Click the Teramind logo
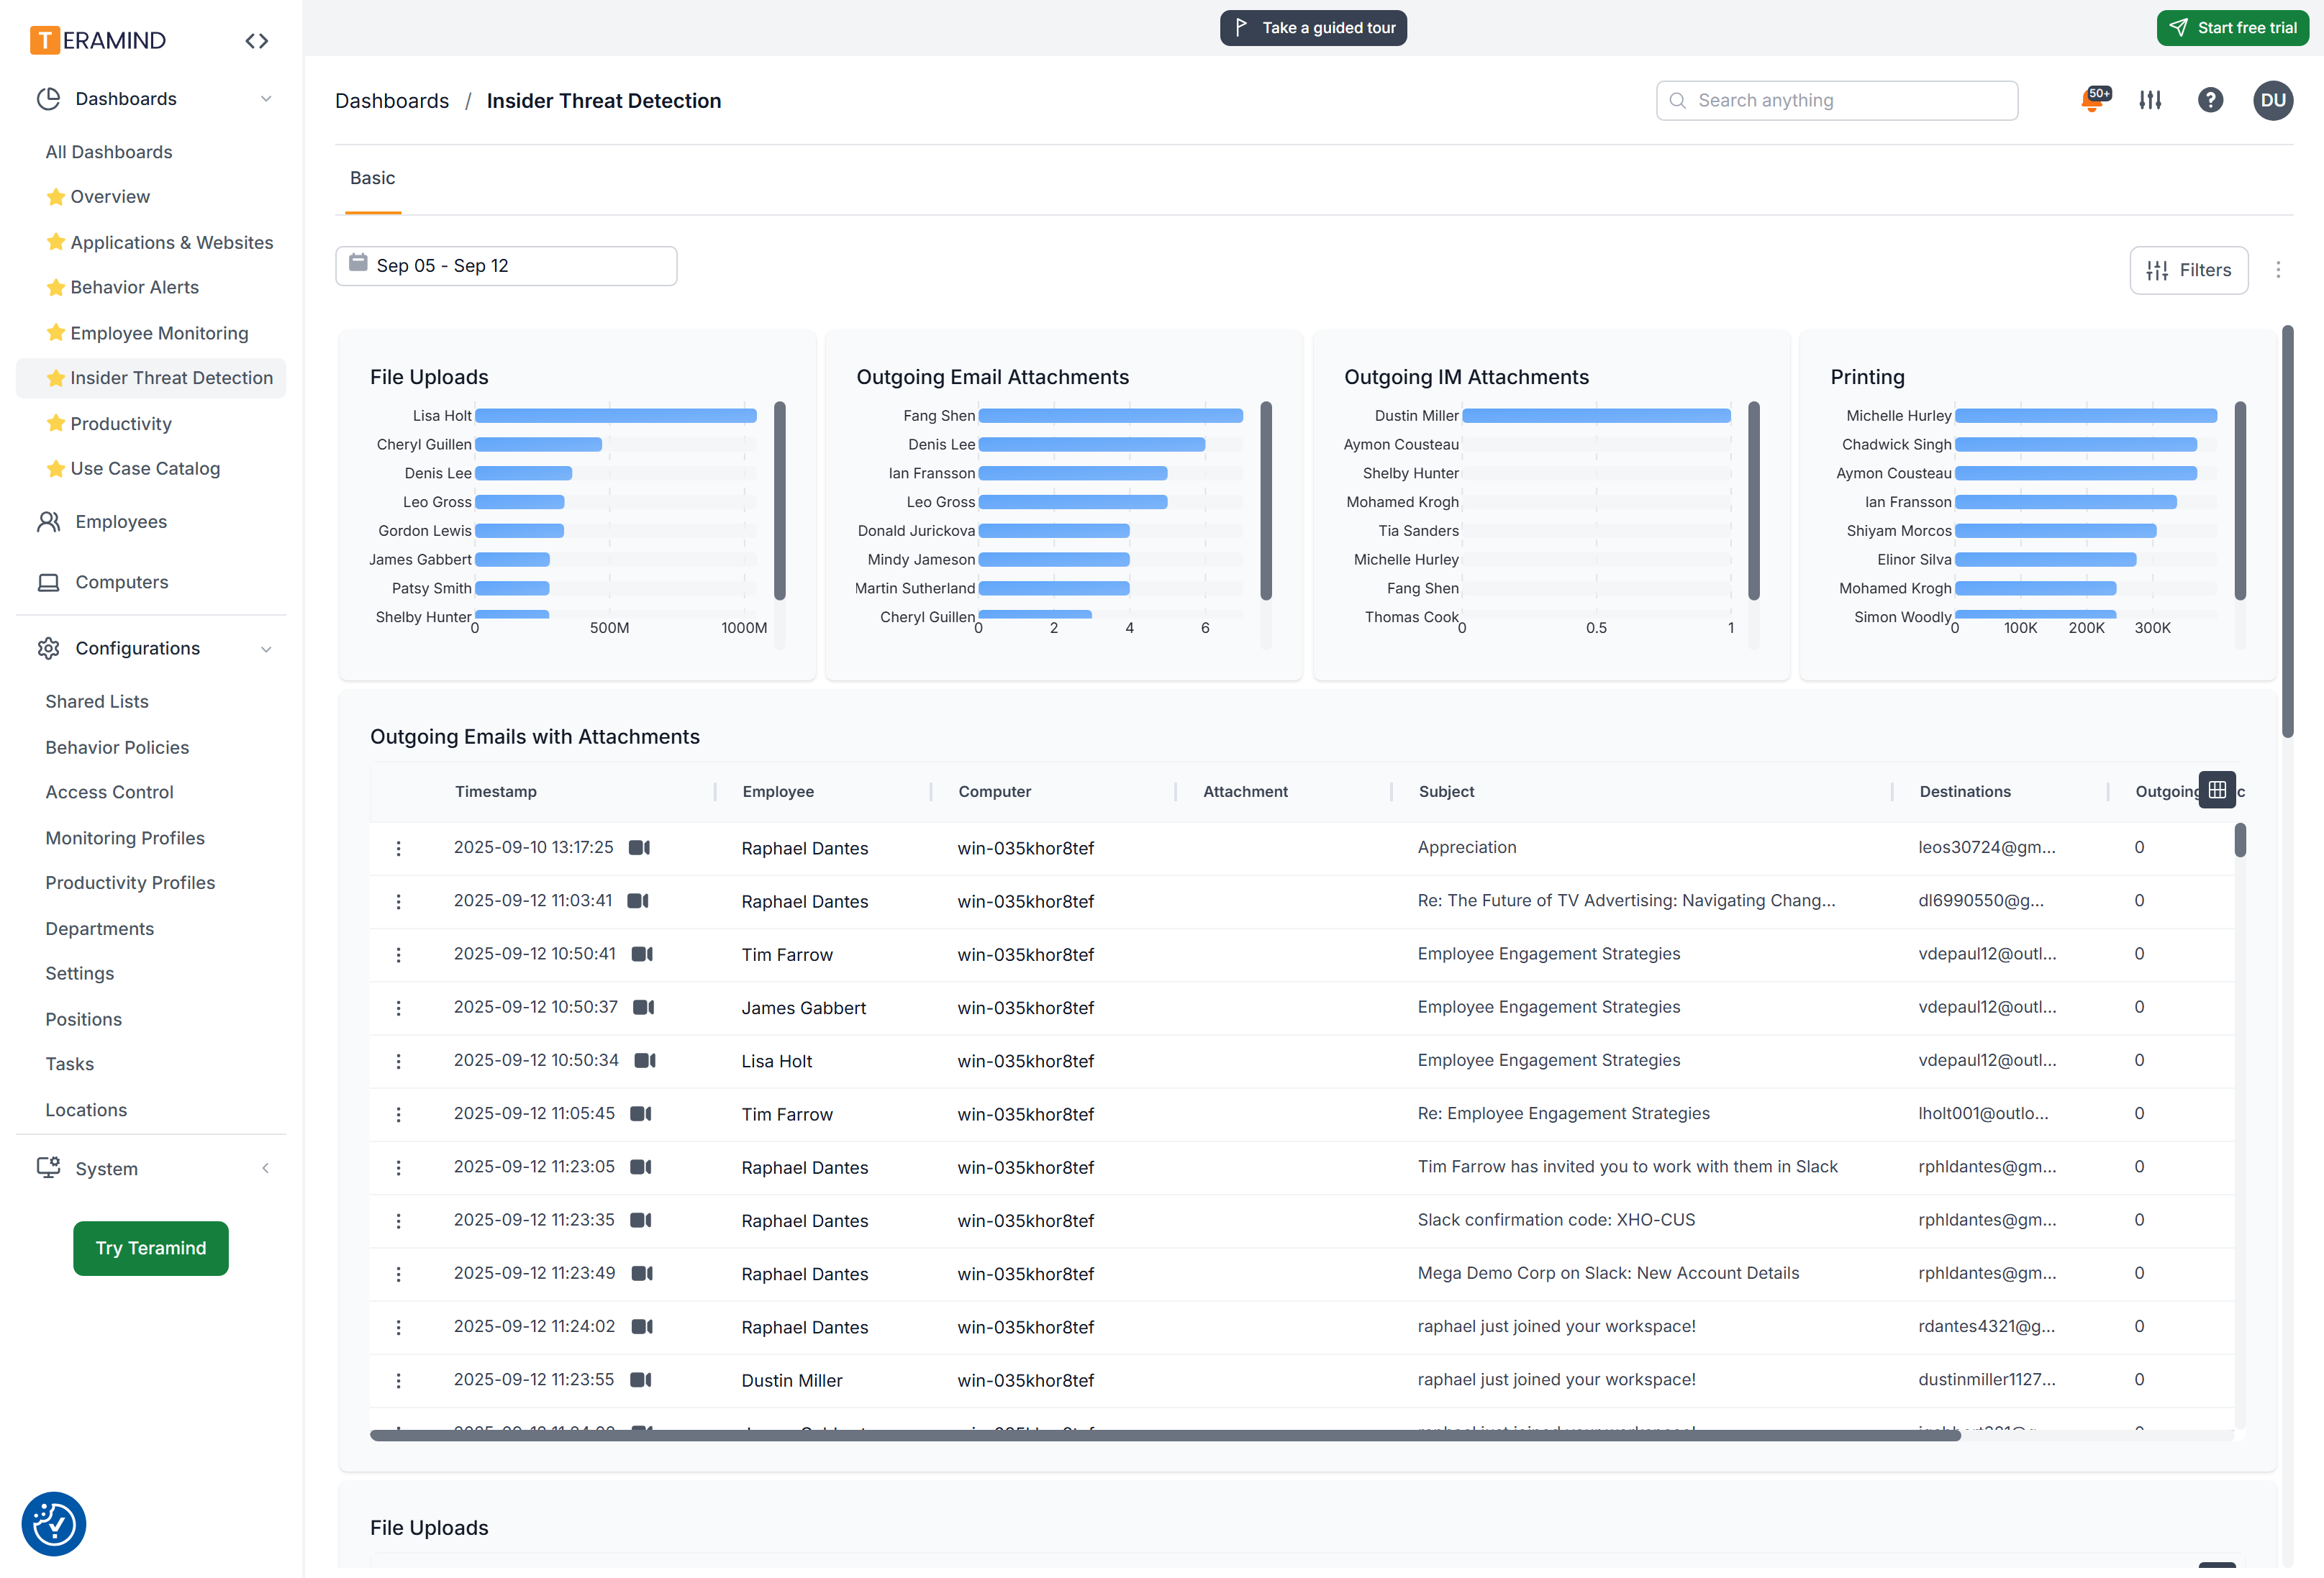2324x1578 pixels. click(98, 40)
